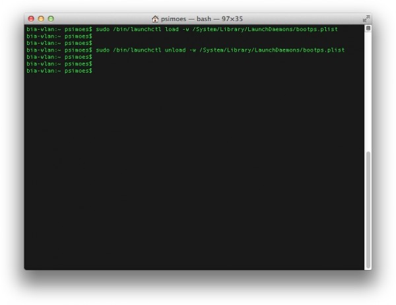Click the split pane icon above scrollbar
Viewport: 396px width, 305px height.
tap(368, 28)
